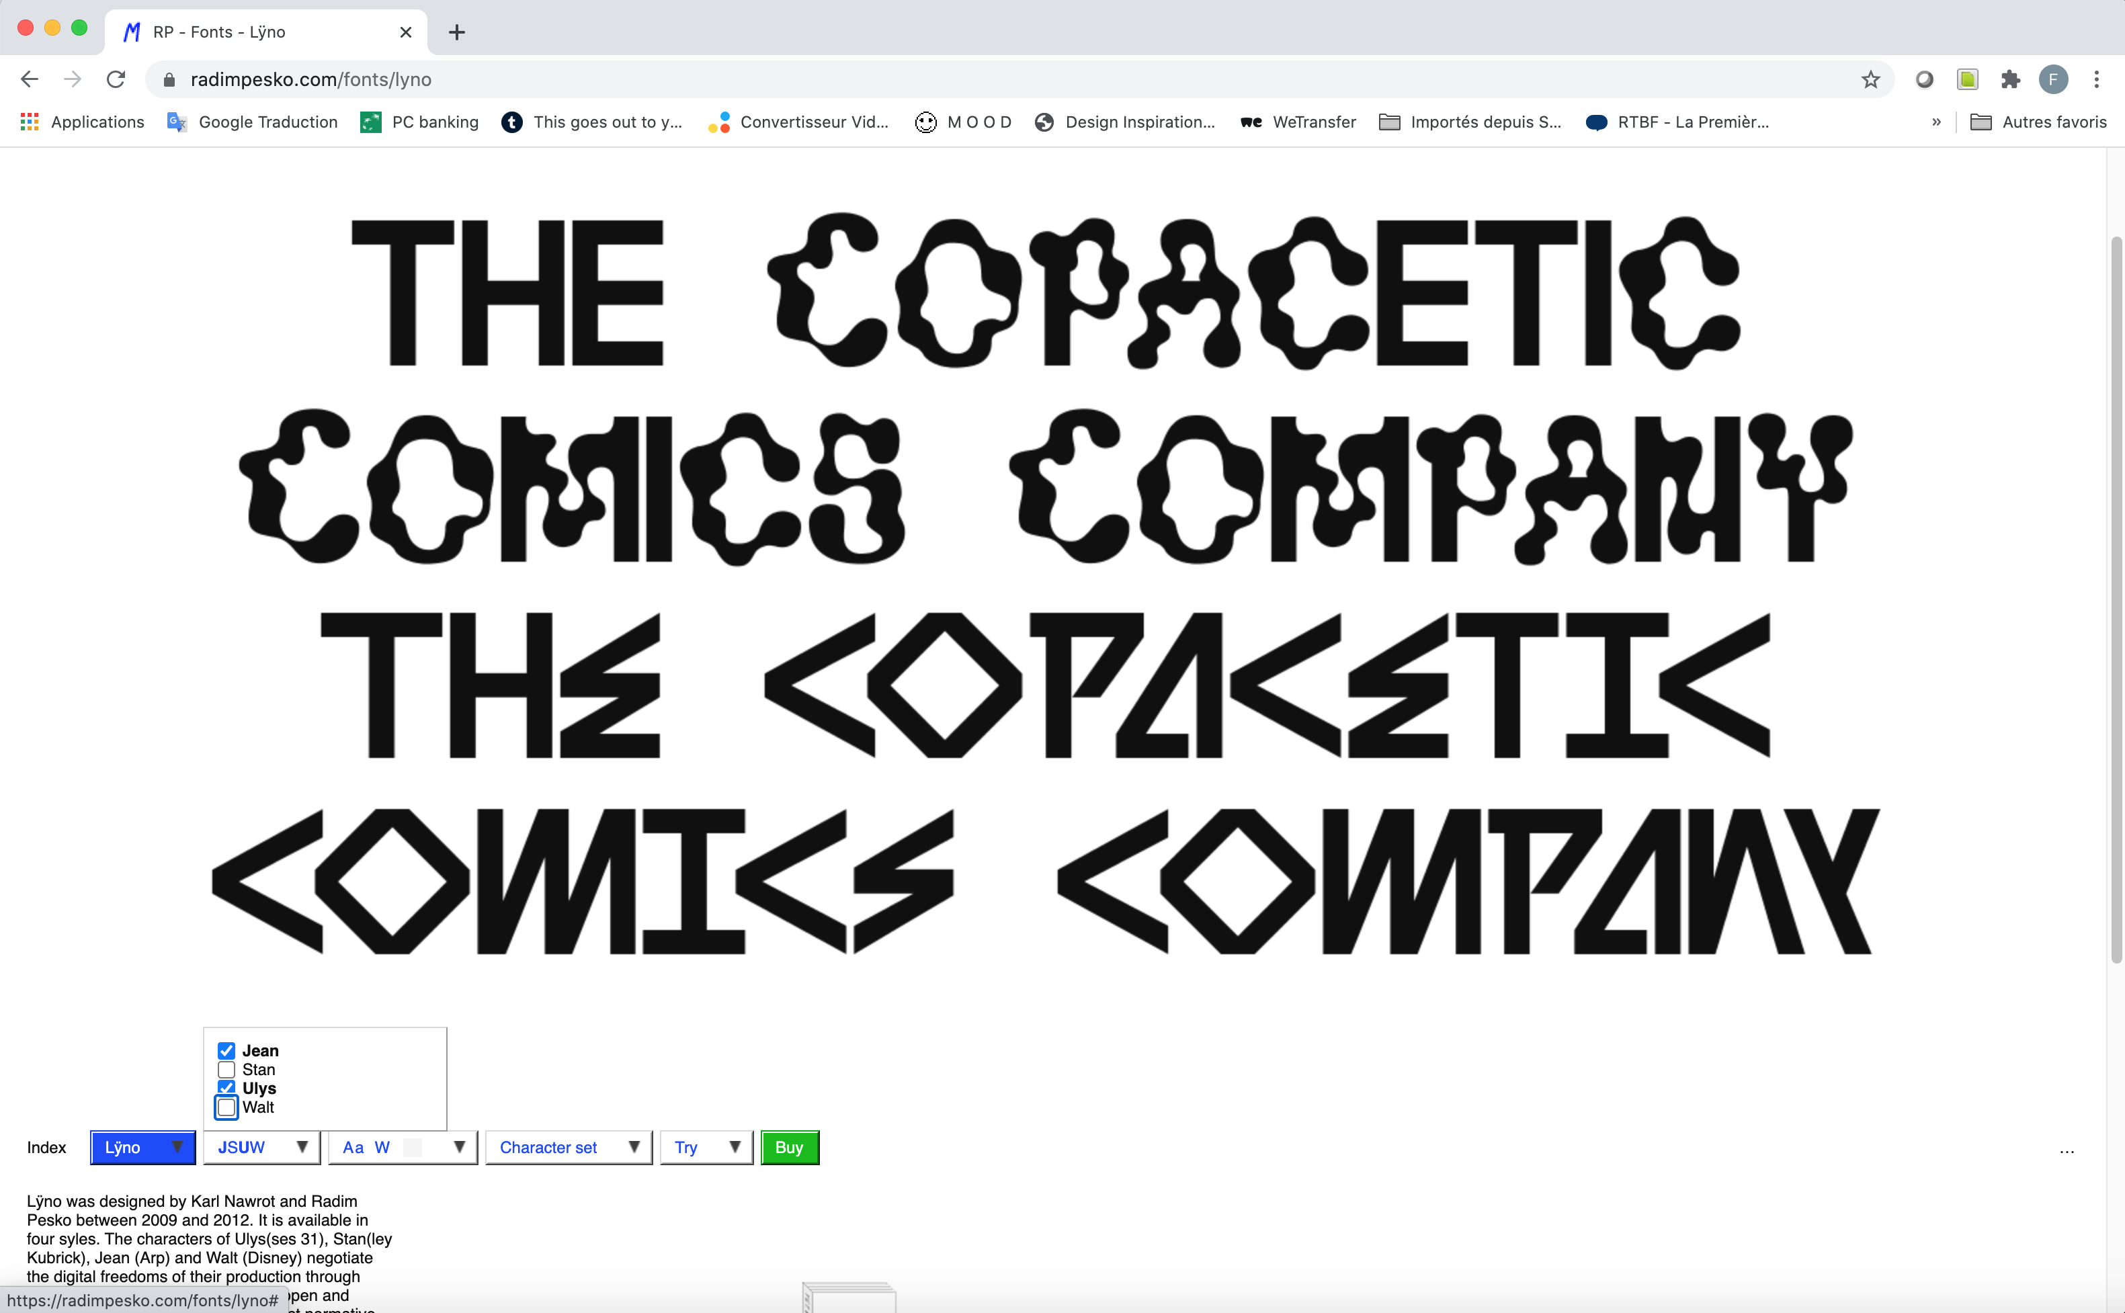Click the color swatch beside Aa W

click(413, 1147)
